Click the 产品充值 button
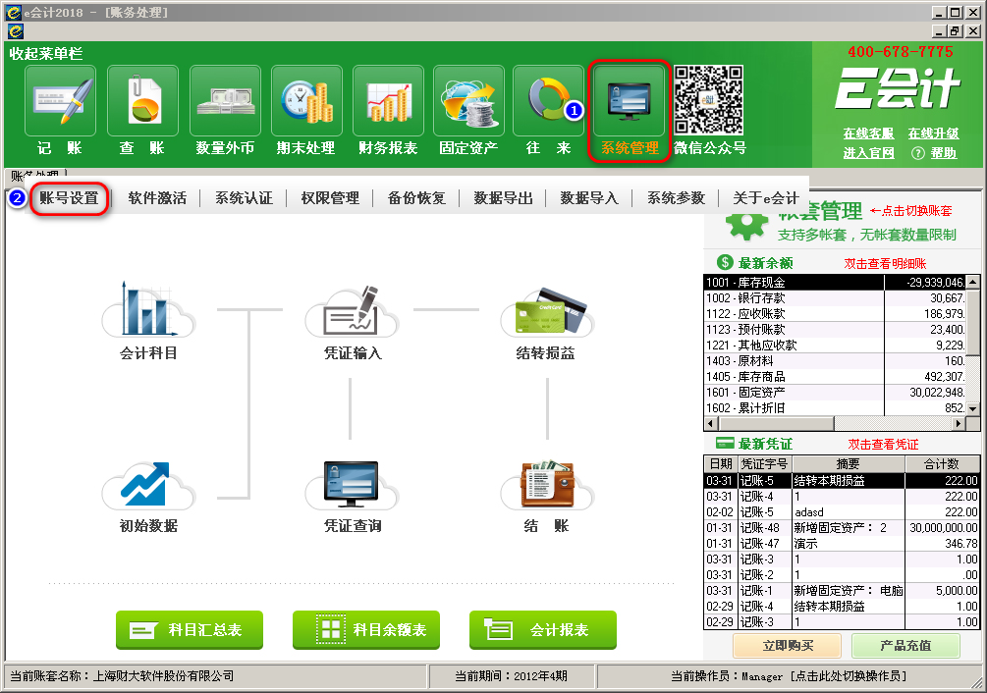The height and width of the screenshot is (693, 987). [x=905, y=646]
